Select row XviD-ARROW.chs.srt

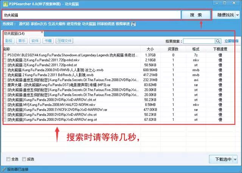pyautogui.click(x=118, y=114)
